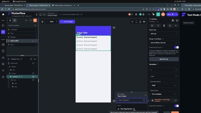Open the home dashboard icon
This screenshot has height=113, width=201.
tap(3, 14)
